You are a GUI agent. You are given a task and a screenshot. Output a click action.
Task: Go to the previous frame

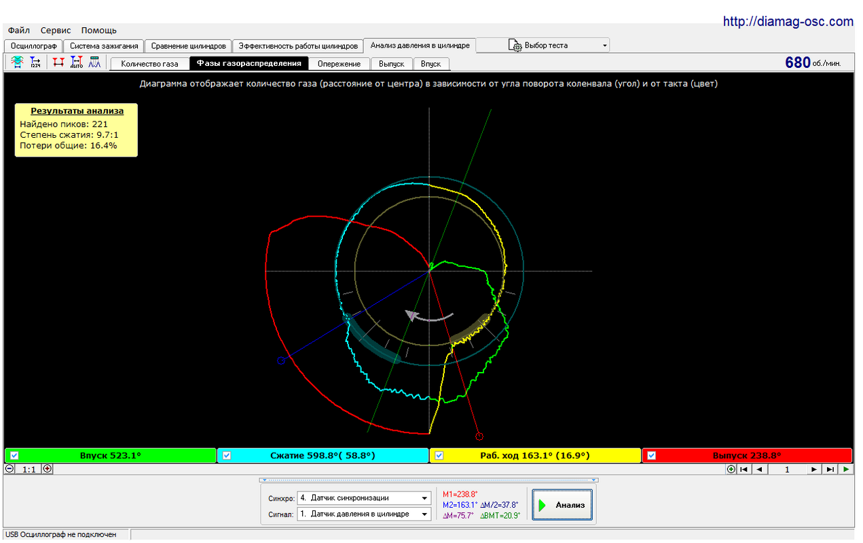pos(759,469)
